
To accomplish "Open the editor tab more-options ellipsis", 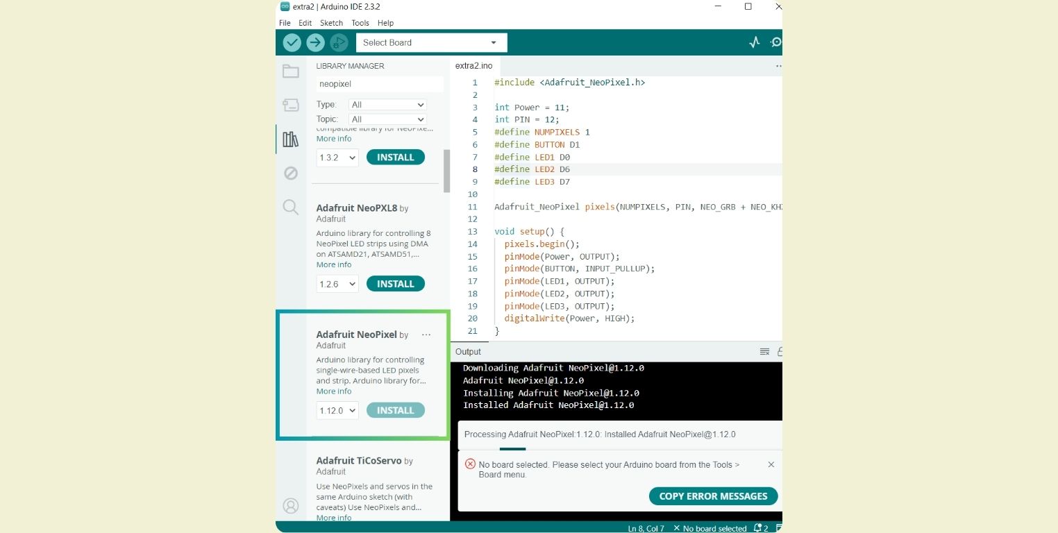I will (778, 67).
